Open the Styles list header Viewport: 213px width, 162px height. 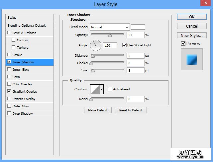click(x=30, y=17)
